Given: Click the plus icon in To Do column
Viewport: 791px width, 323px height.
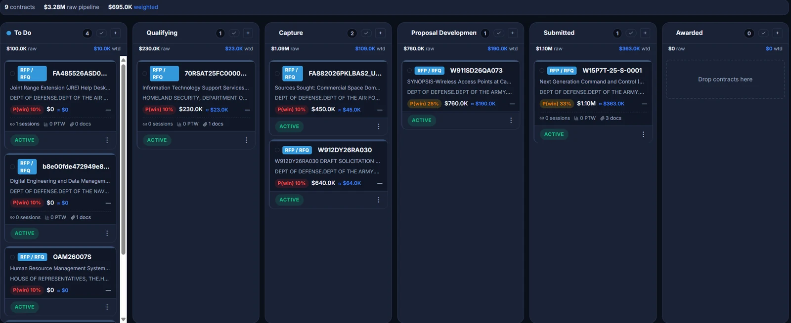Looking at the screenshot, I should click(x=116, y=33).
